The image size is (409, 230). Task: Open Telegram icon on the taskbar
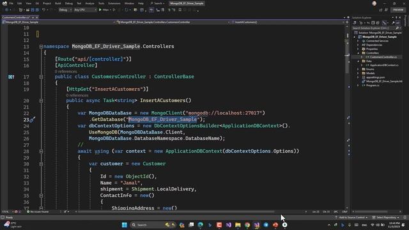click(266, 225)
